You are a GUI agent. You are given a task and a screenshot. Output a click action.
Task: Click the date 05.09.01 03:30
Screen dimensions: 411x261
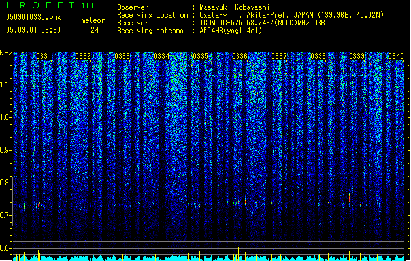[x=33, y=30]
